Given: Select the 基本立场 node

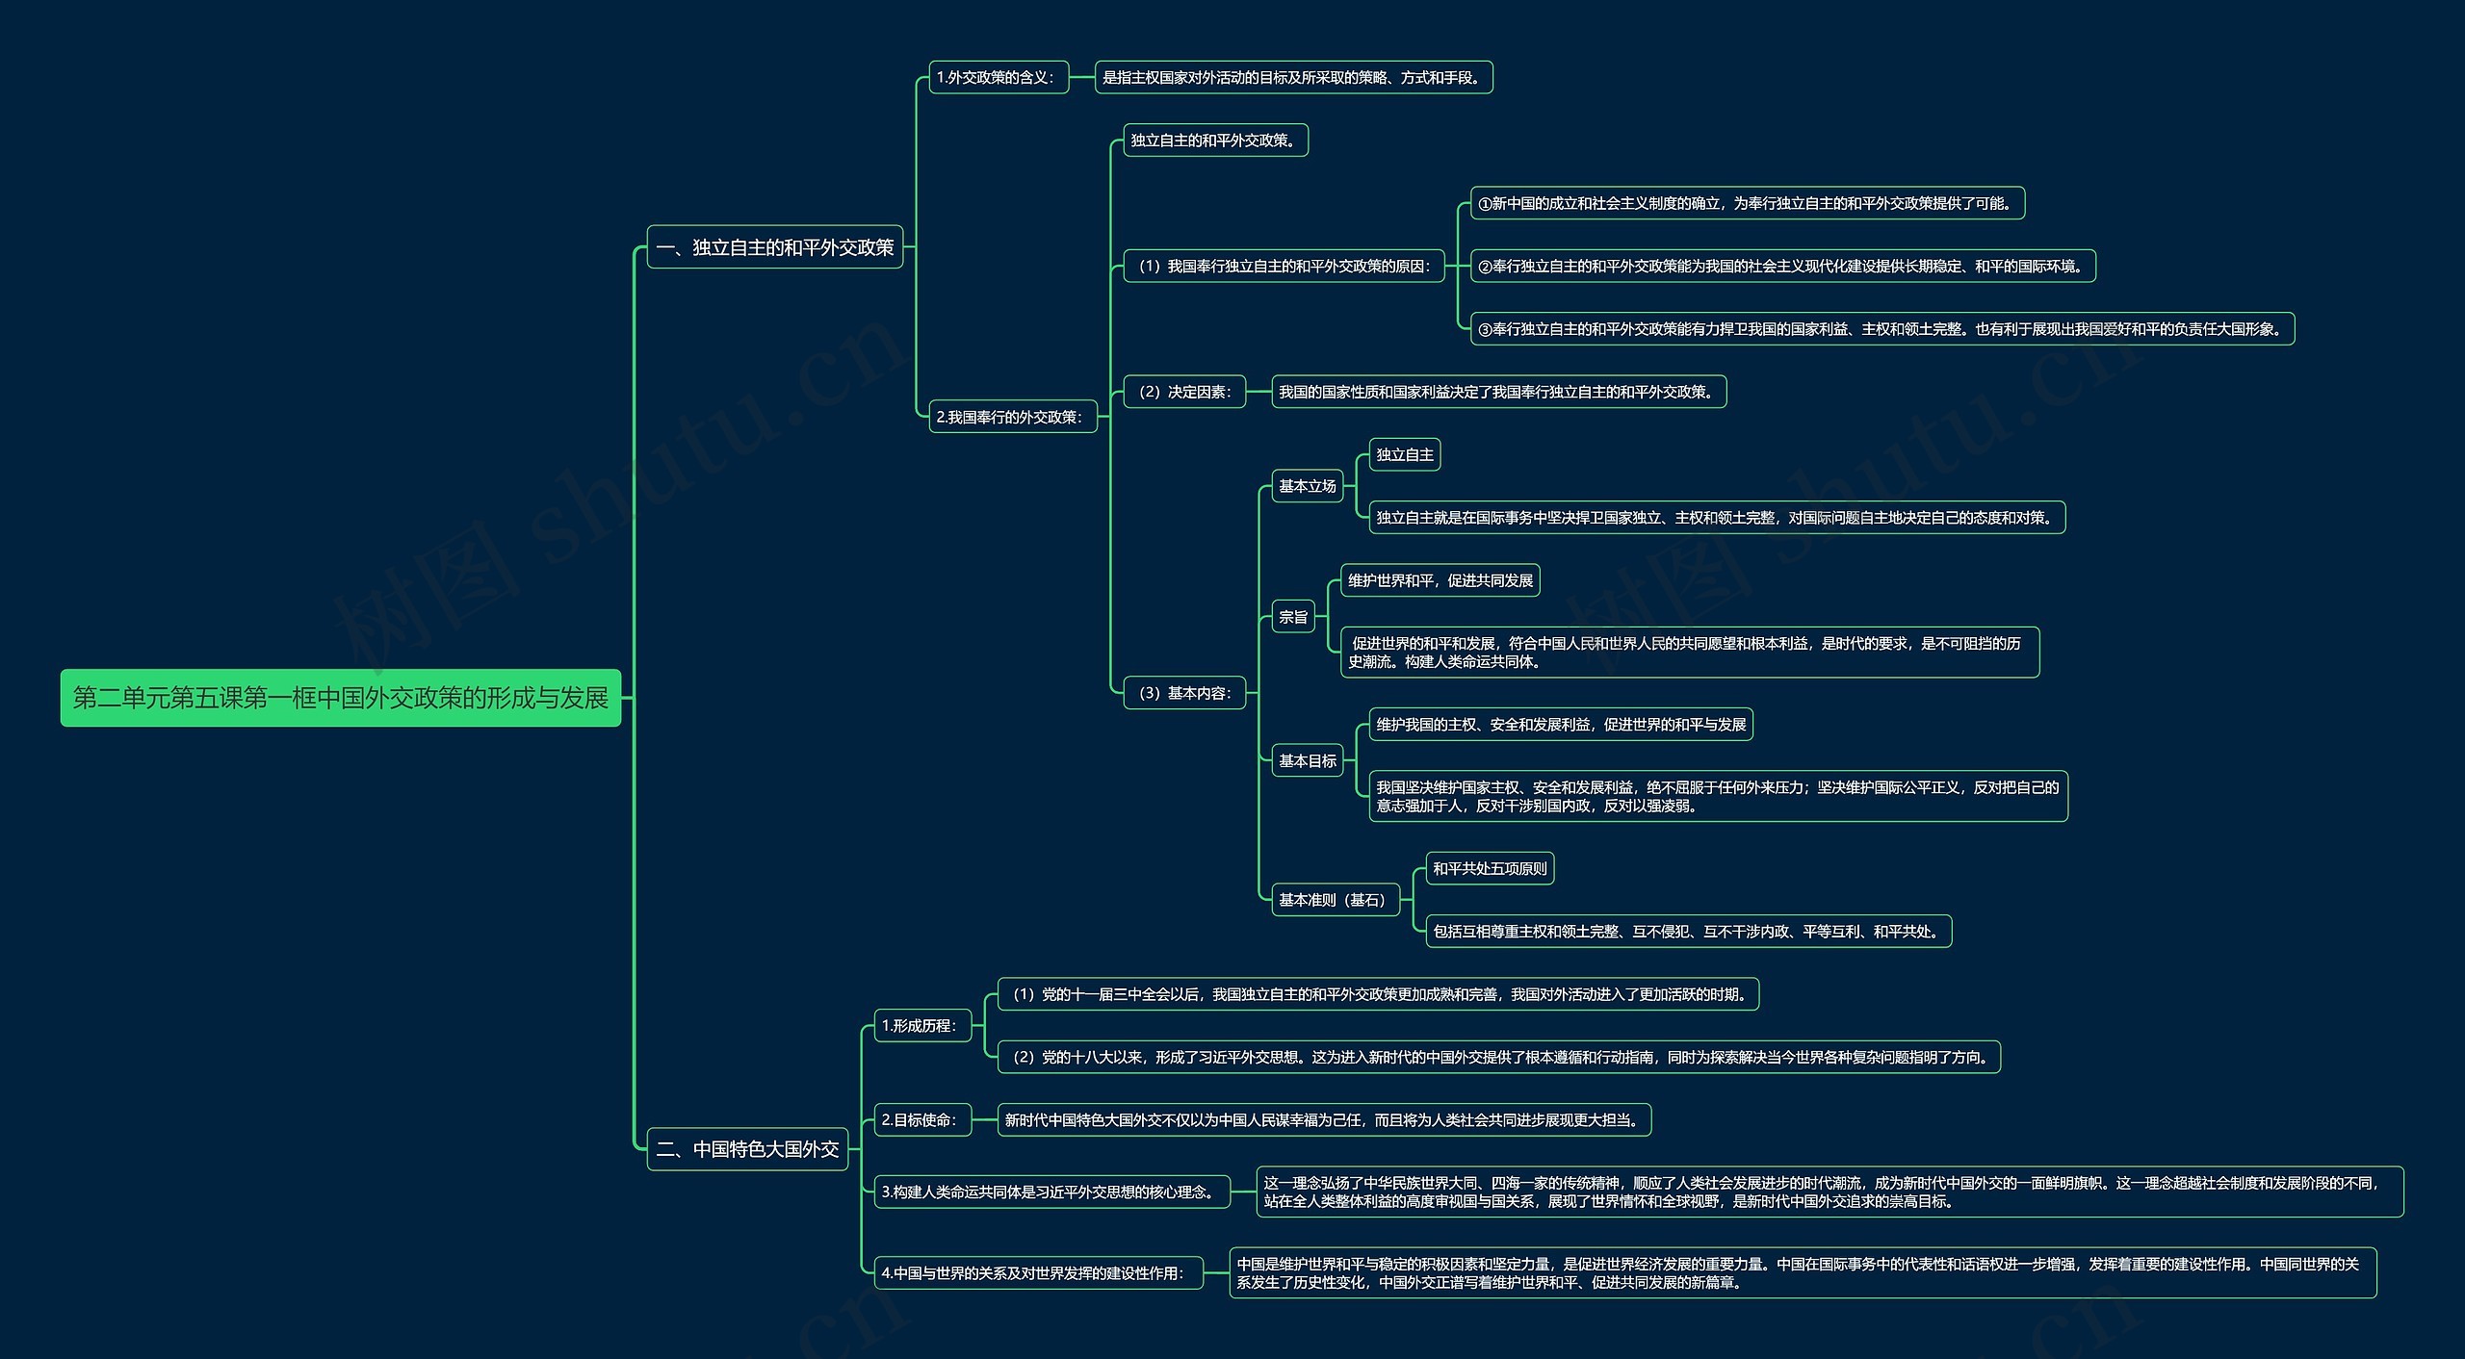Looking at the screenshot, I should click(1307, 486).
